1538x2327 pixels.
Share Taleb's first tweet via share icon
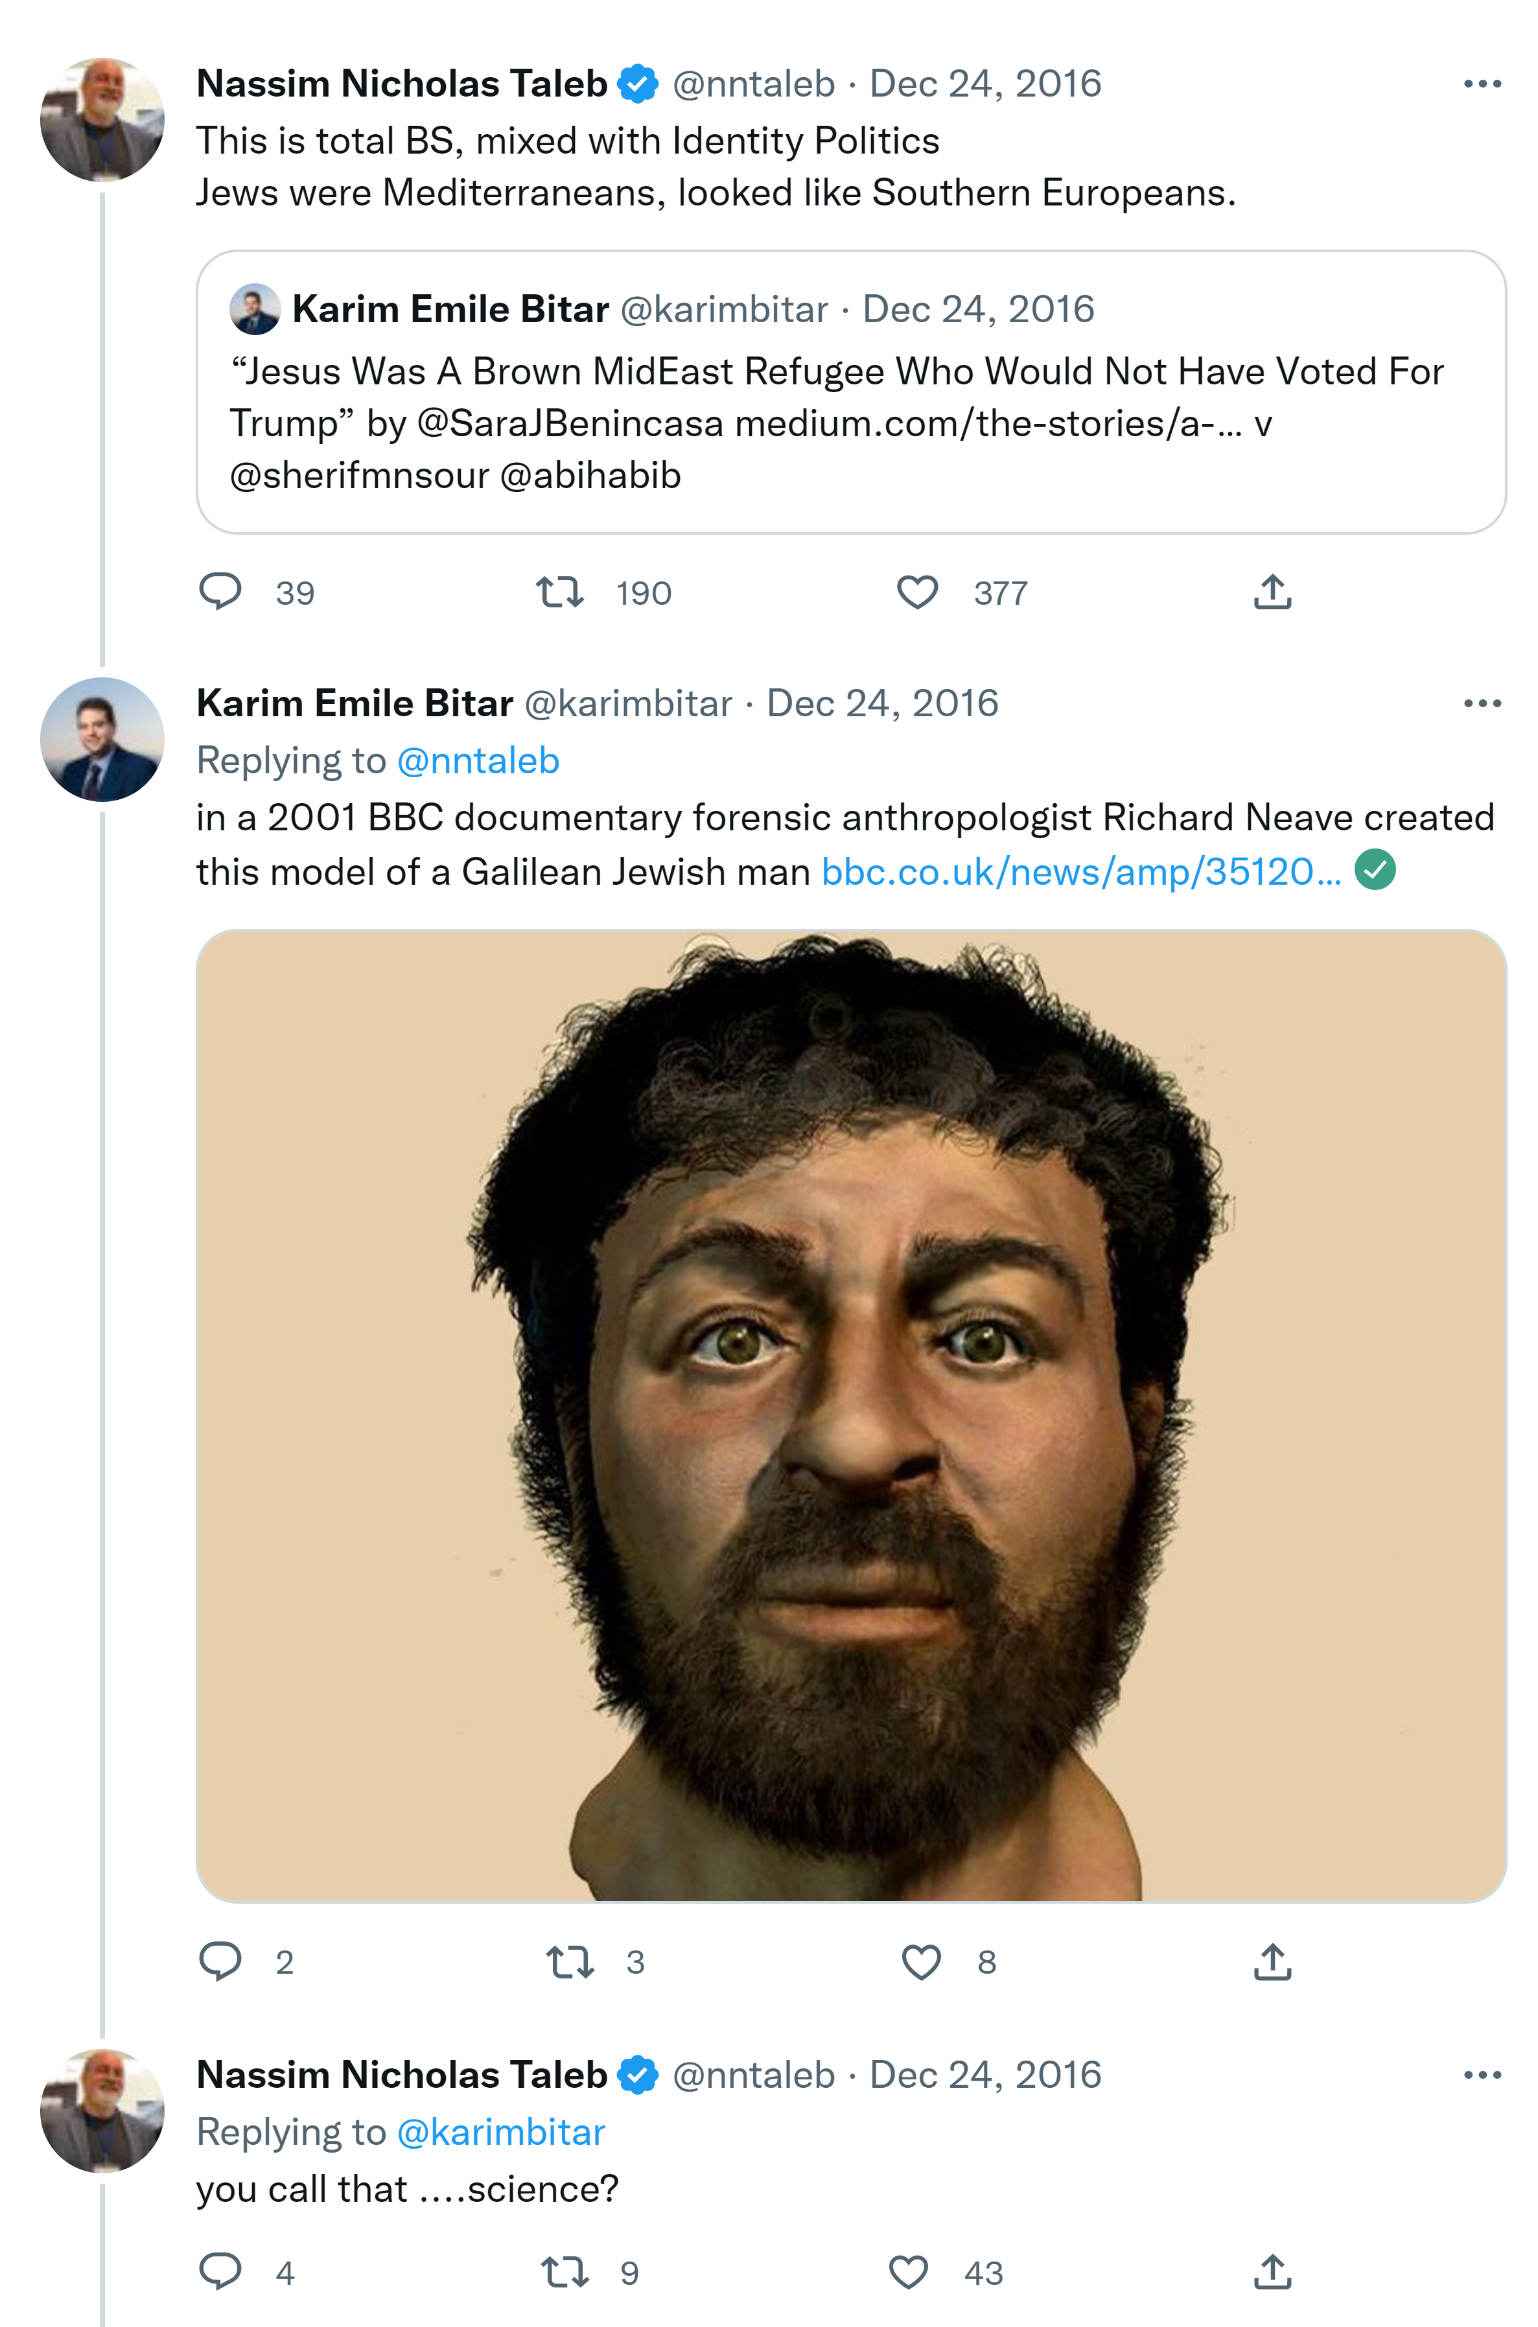1272,592
